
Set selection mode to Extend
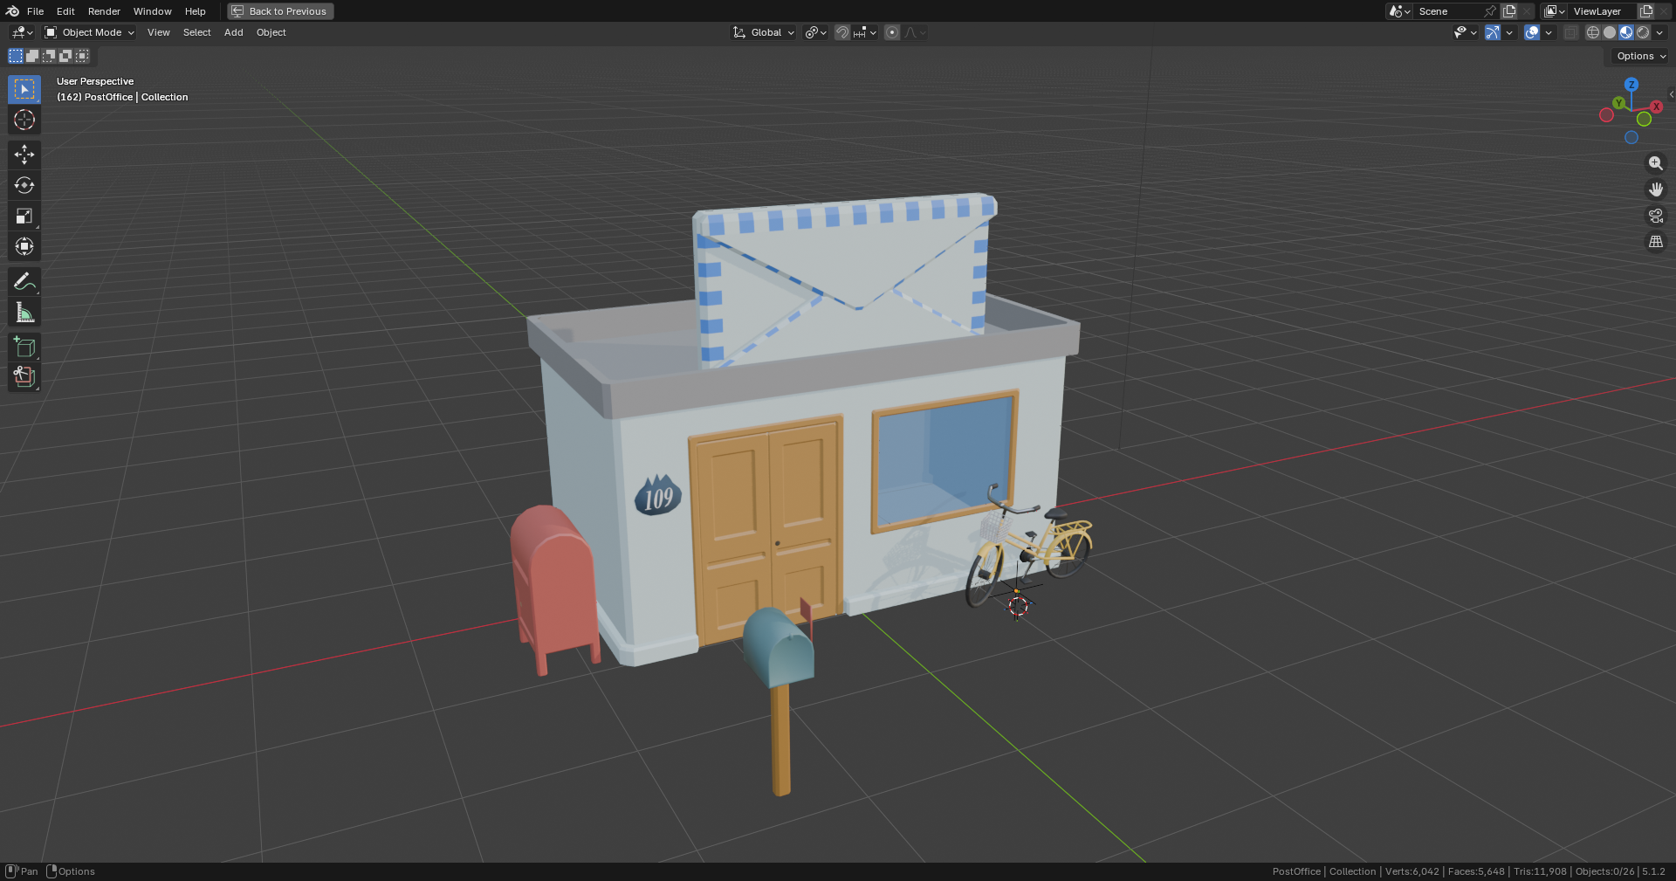click(32, 56)
